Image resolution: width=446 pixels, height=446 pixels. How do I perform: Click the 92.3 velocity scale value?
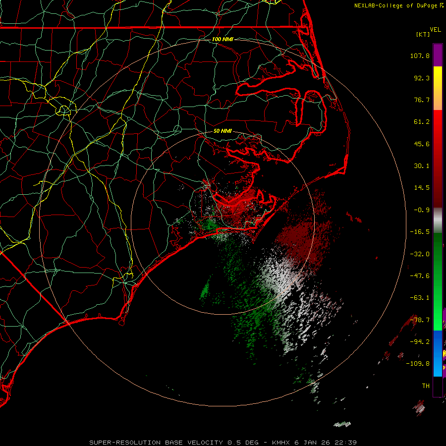point(422,78)
